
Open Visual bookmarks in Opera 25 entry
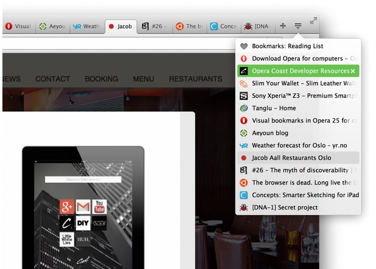298,121
